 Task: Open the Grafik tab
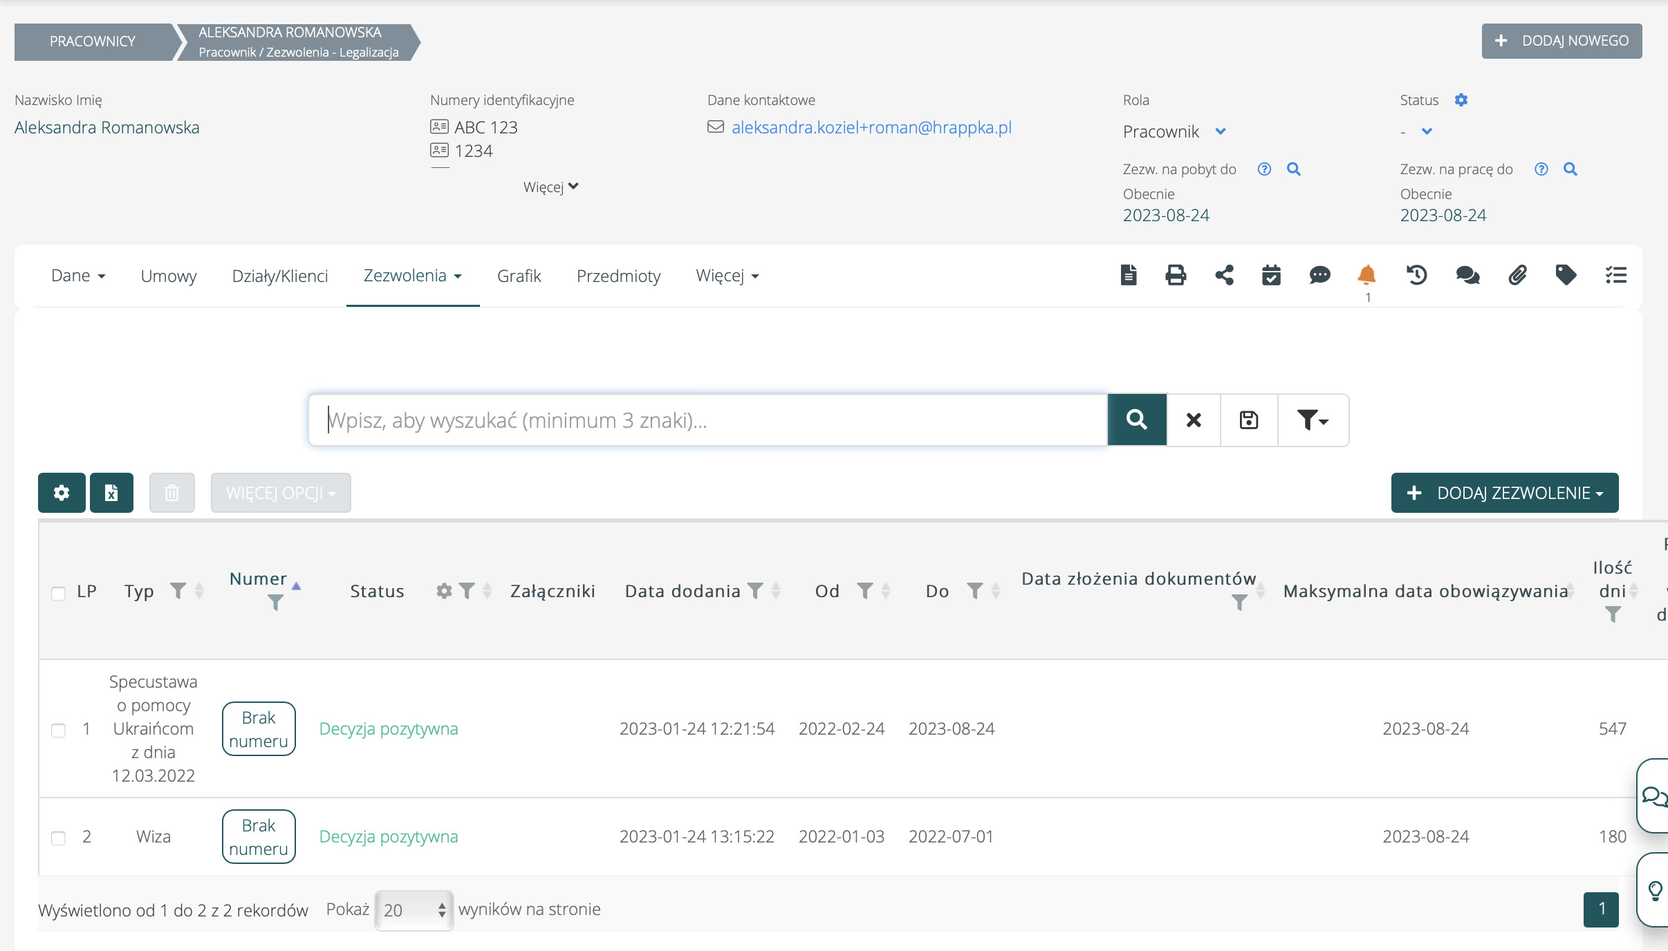tap(519, 276)
